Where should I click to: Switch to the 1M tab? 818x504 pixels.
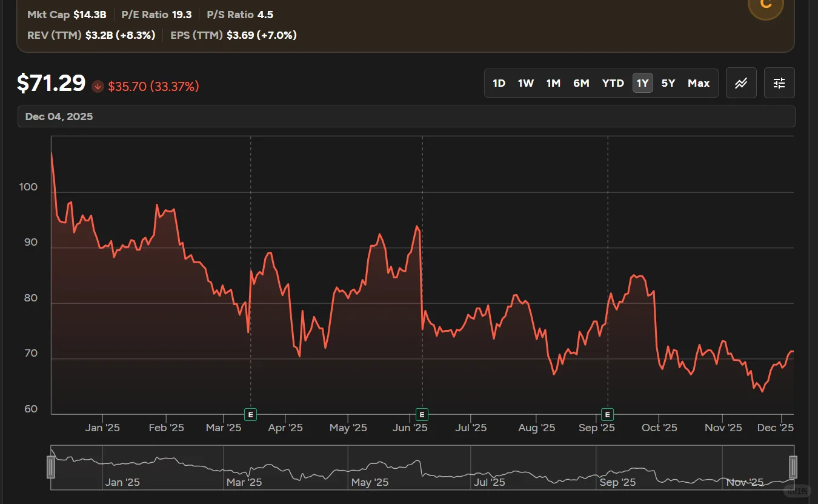click(x=553, y=83)
